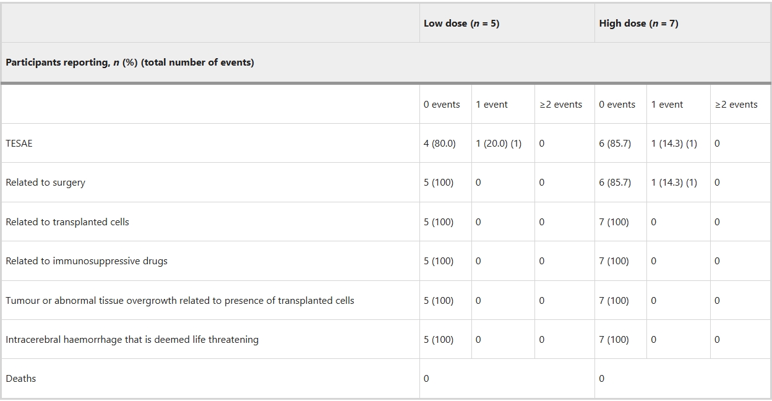Click the 'Deaths' row label
Image resolution: width=772 pixels, height=401 pixels.
(x=21, y=379)
